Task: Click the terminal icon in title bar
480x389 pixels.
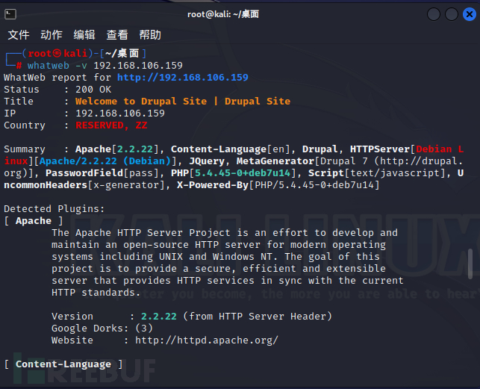Action: pos(10,14)
